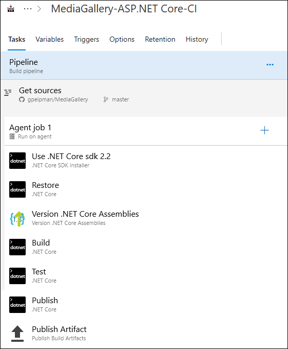Click the branch icon next to master
The height and width of the screenshot is (349, 288).
(x=106, y=99)
